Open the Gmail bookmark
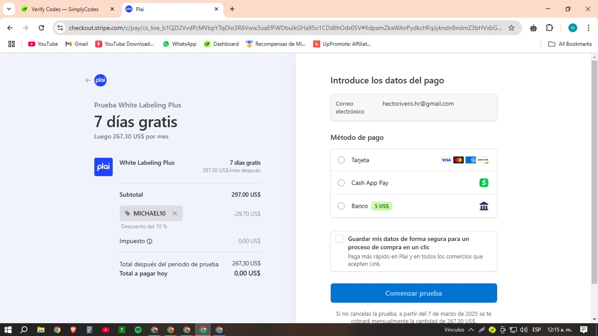 [x=77, y=44]
